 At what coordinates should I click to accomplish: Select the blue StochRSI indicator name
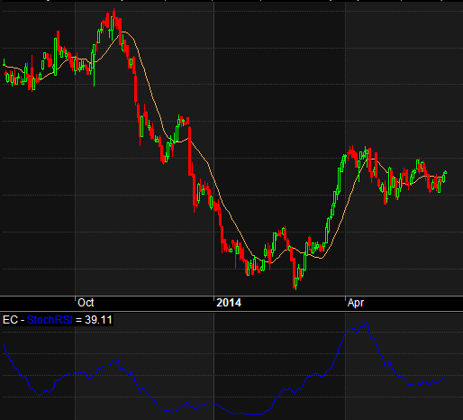[x=50, y=320]
